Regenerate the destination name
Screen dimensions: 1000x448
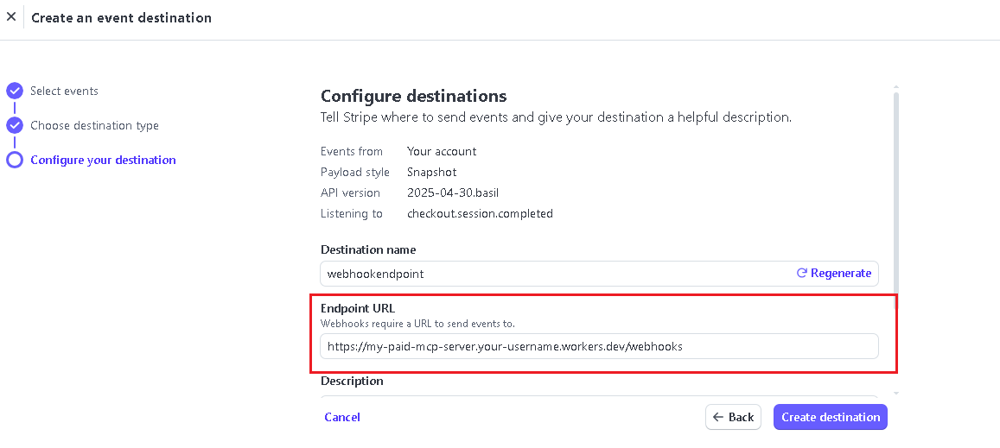coord(834,273)
